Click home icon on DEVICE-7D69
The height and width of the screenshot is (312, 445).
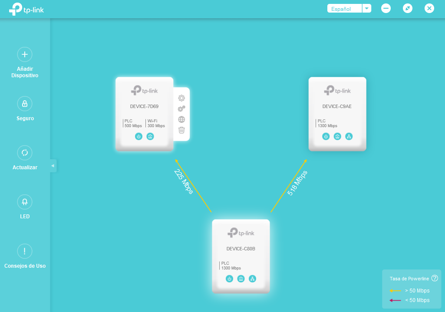[x=150, y=136]
